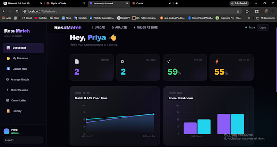Click the browser Forward arrow
Screen dimensions: 277x147
[11, 11]
